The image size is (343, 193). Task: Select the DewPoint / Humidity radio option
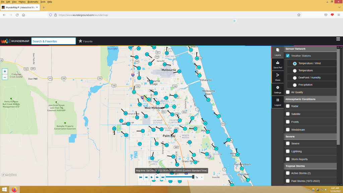pos(295,78)
